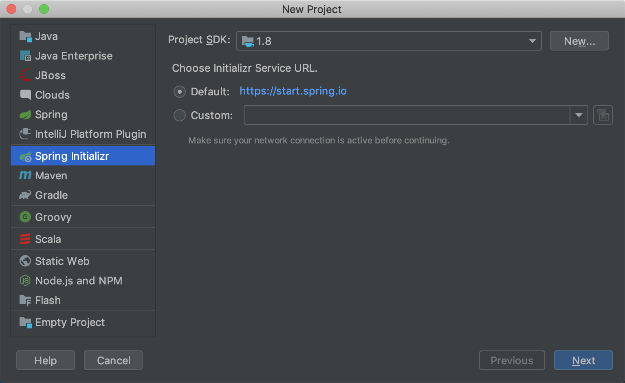Viewport: 625px width, 383px height.
Task: Click the icon button beside Custom URL field
Action: tap(603, 115)
